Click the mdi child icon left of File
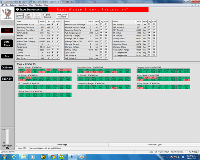 tap(2, 5)
